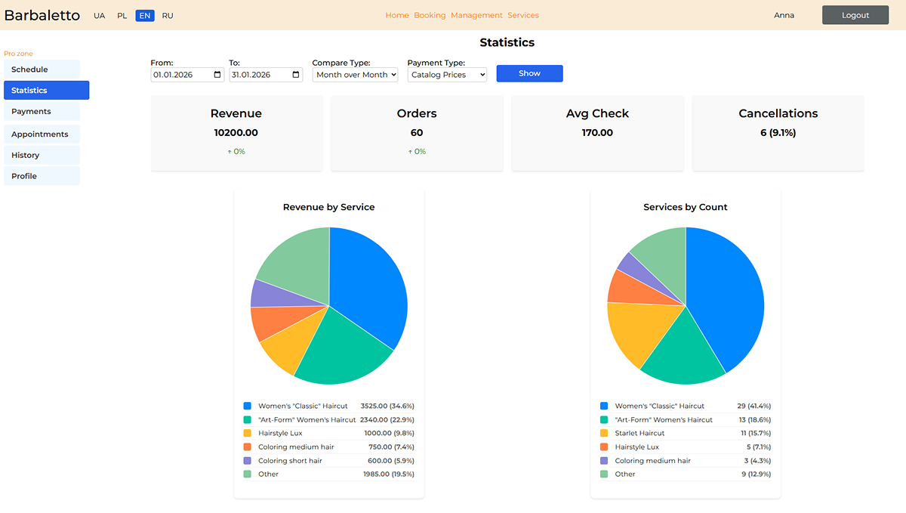
Task: Open Appointments in the sidebar
Action: pos(42,134)
